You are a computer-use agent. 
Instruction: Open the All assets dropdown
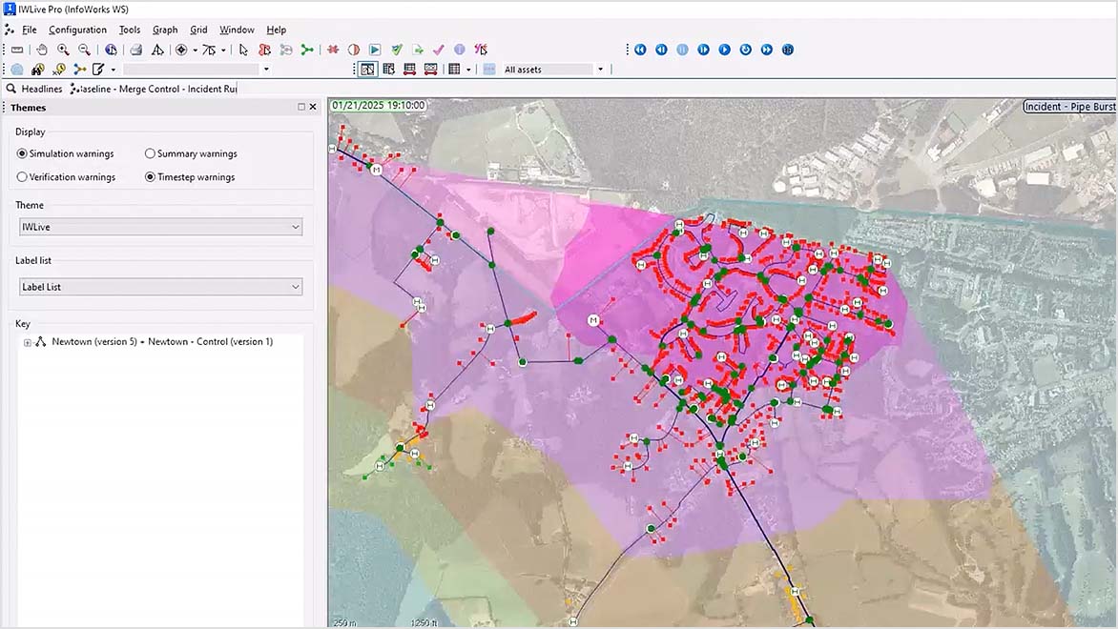pos(599,69)
